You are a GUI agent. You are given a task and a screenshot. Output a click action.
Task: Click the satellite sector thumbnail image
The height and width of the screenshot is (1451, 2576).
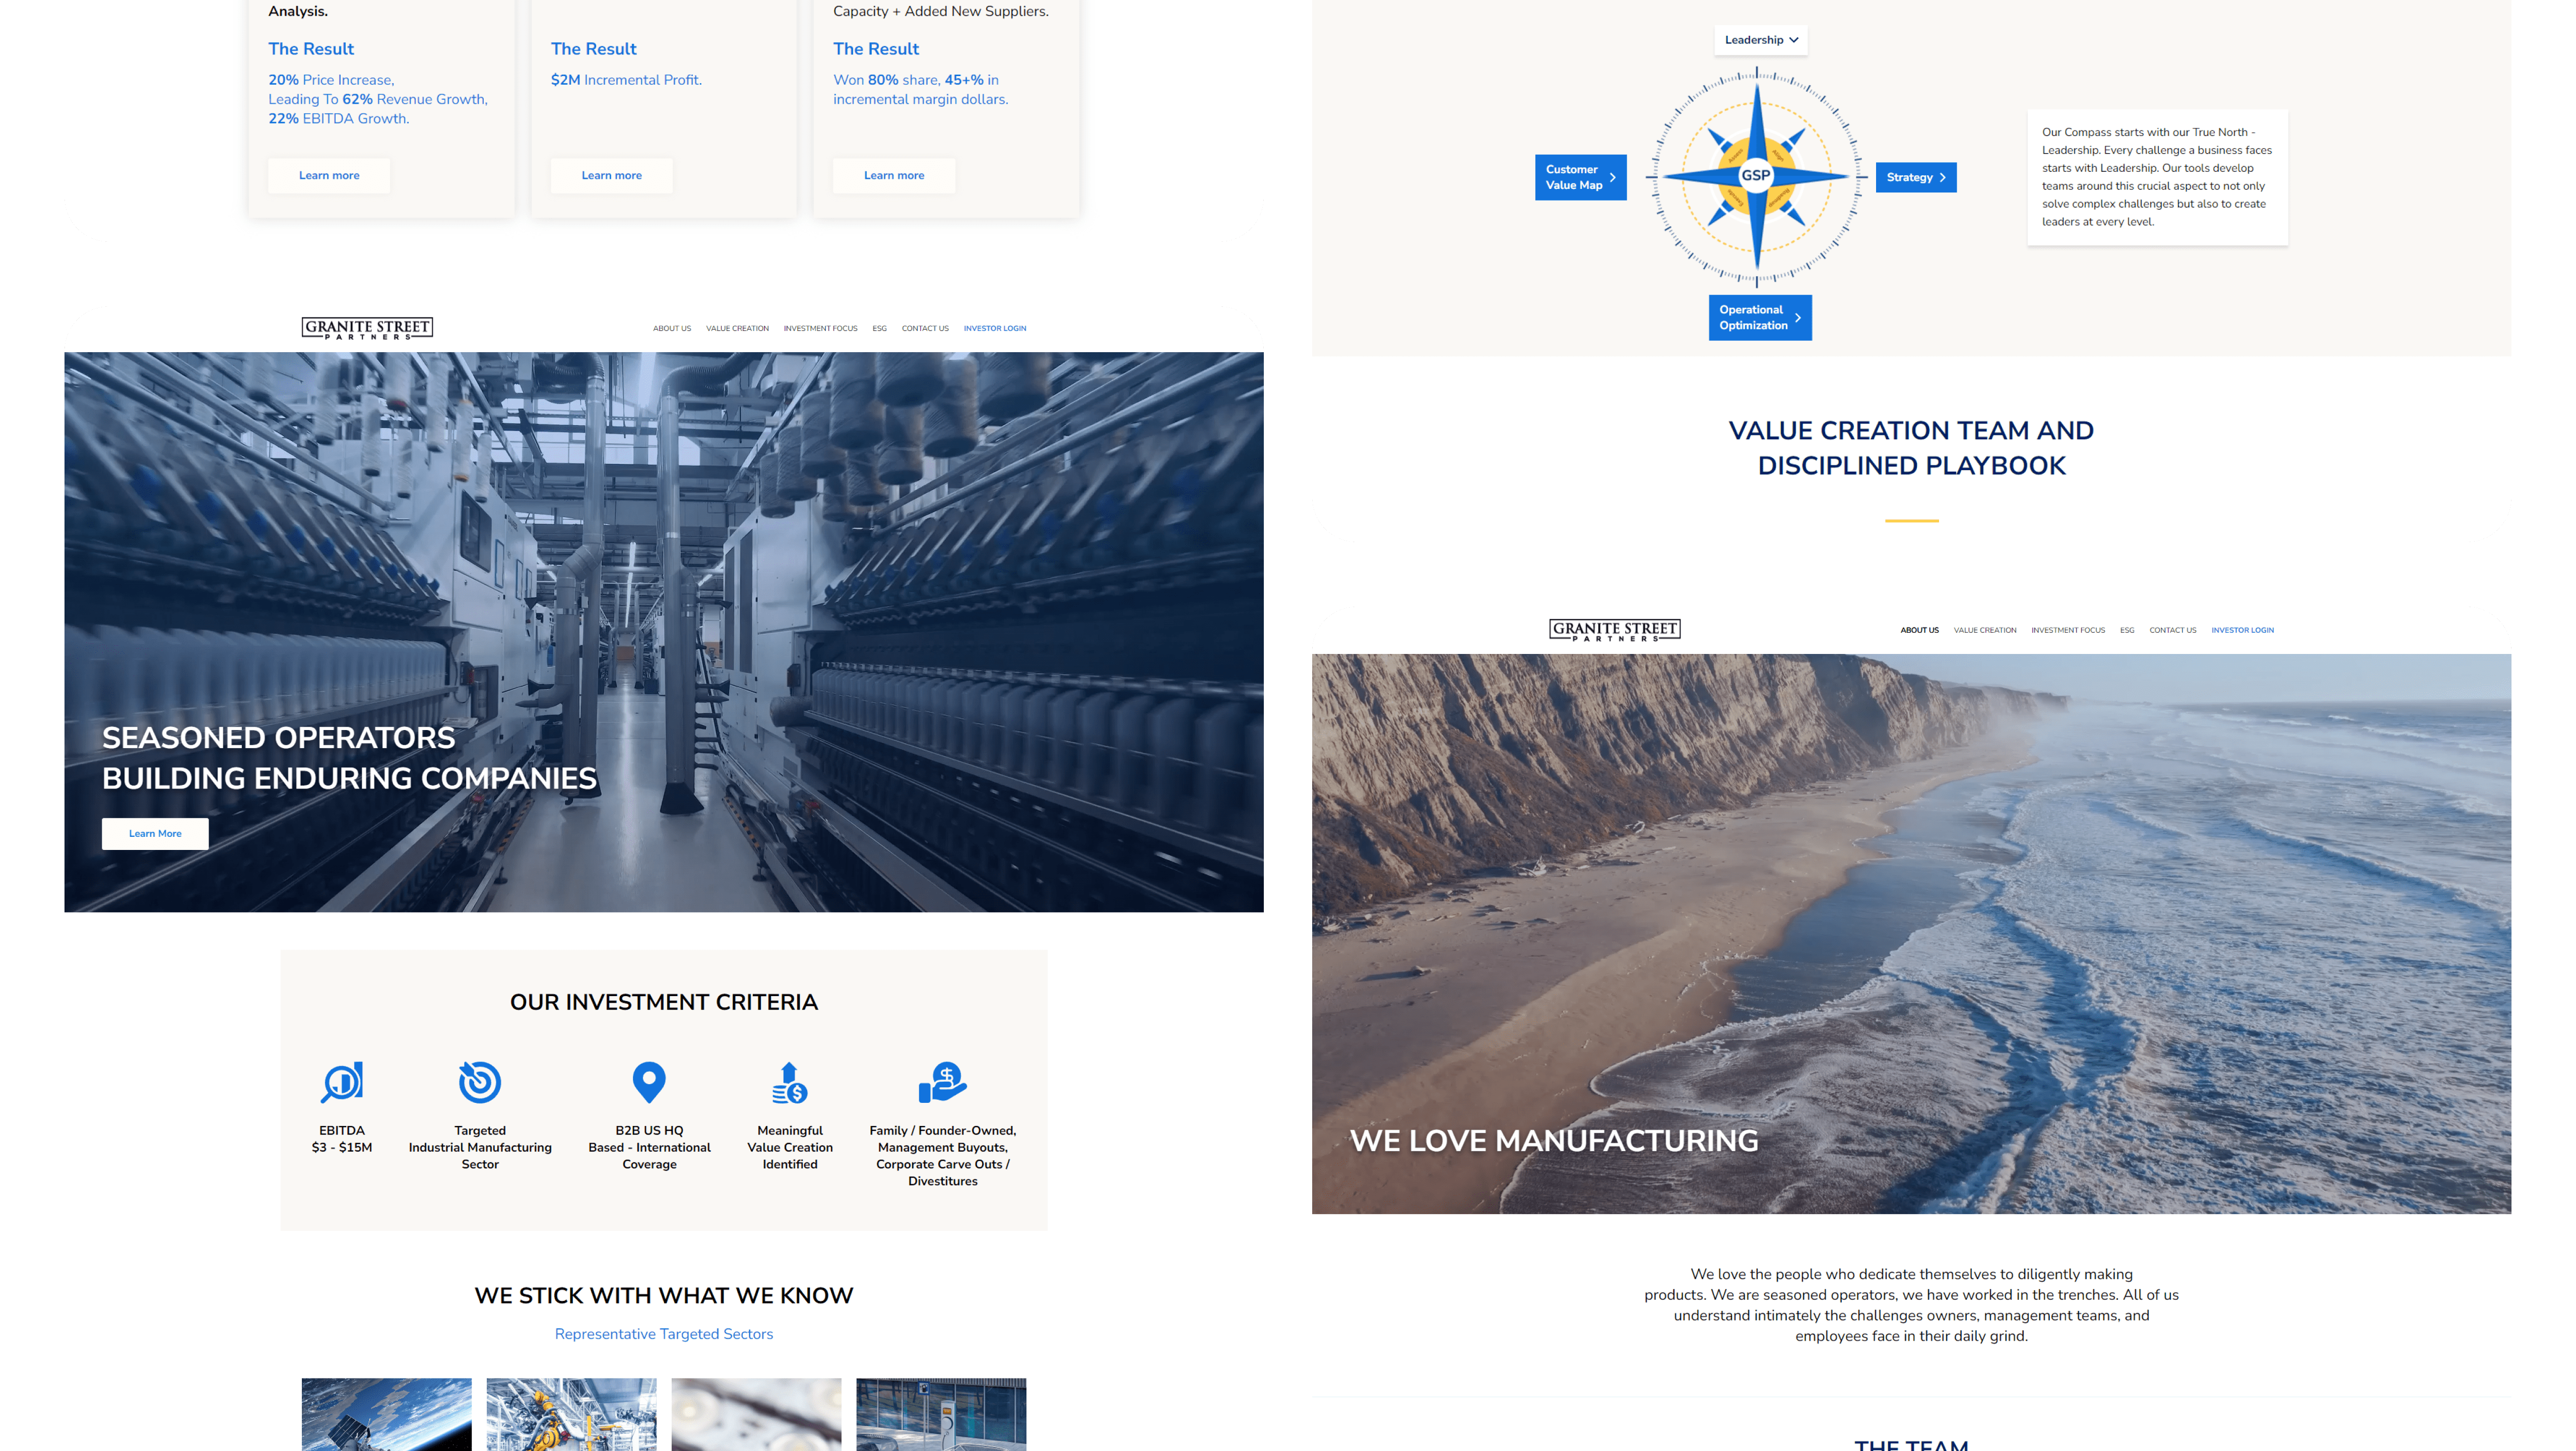pos(386,1415)
